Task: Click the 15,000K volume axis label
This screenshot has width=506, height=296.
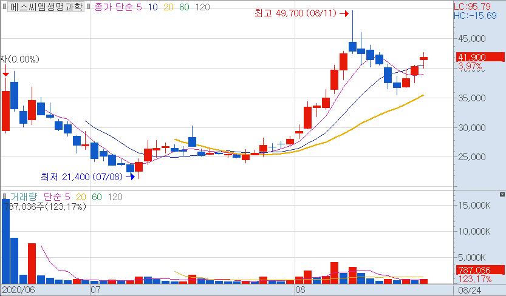Action: (x=474, y=205)
